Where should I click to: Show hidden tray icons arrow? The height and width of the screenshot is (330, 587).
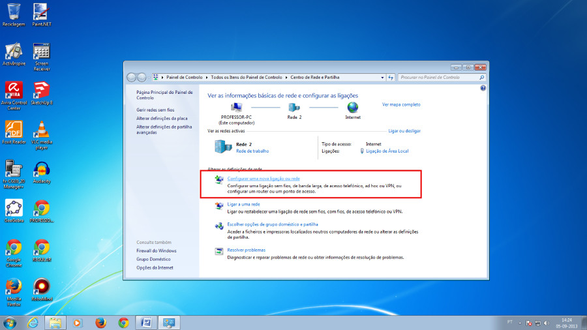pyautogui.click(x=520, y=323)
